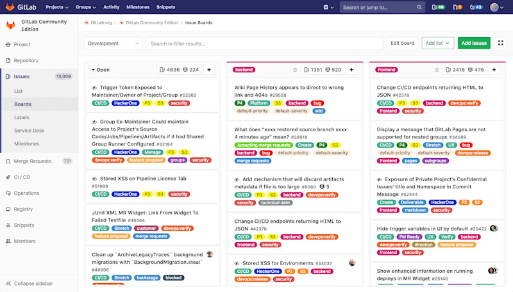513x292 pixels.
Task: Click markdown label on Exposure of Private card
Action: [x=415, y=210]
